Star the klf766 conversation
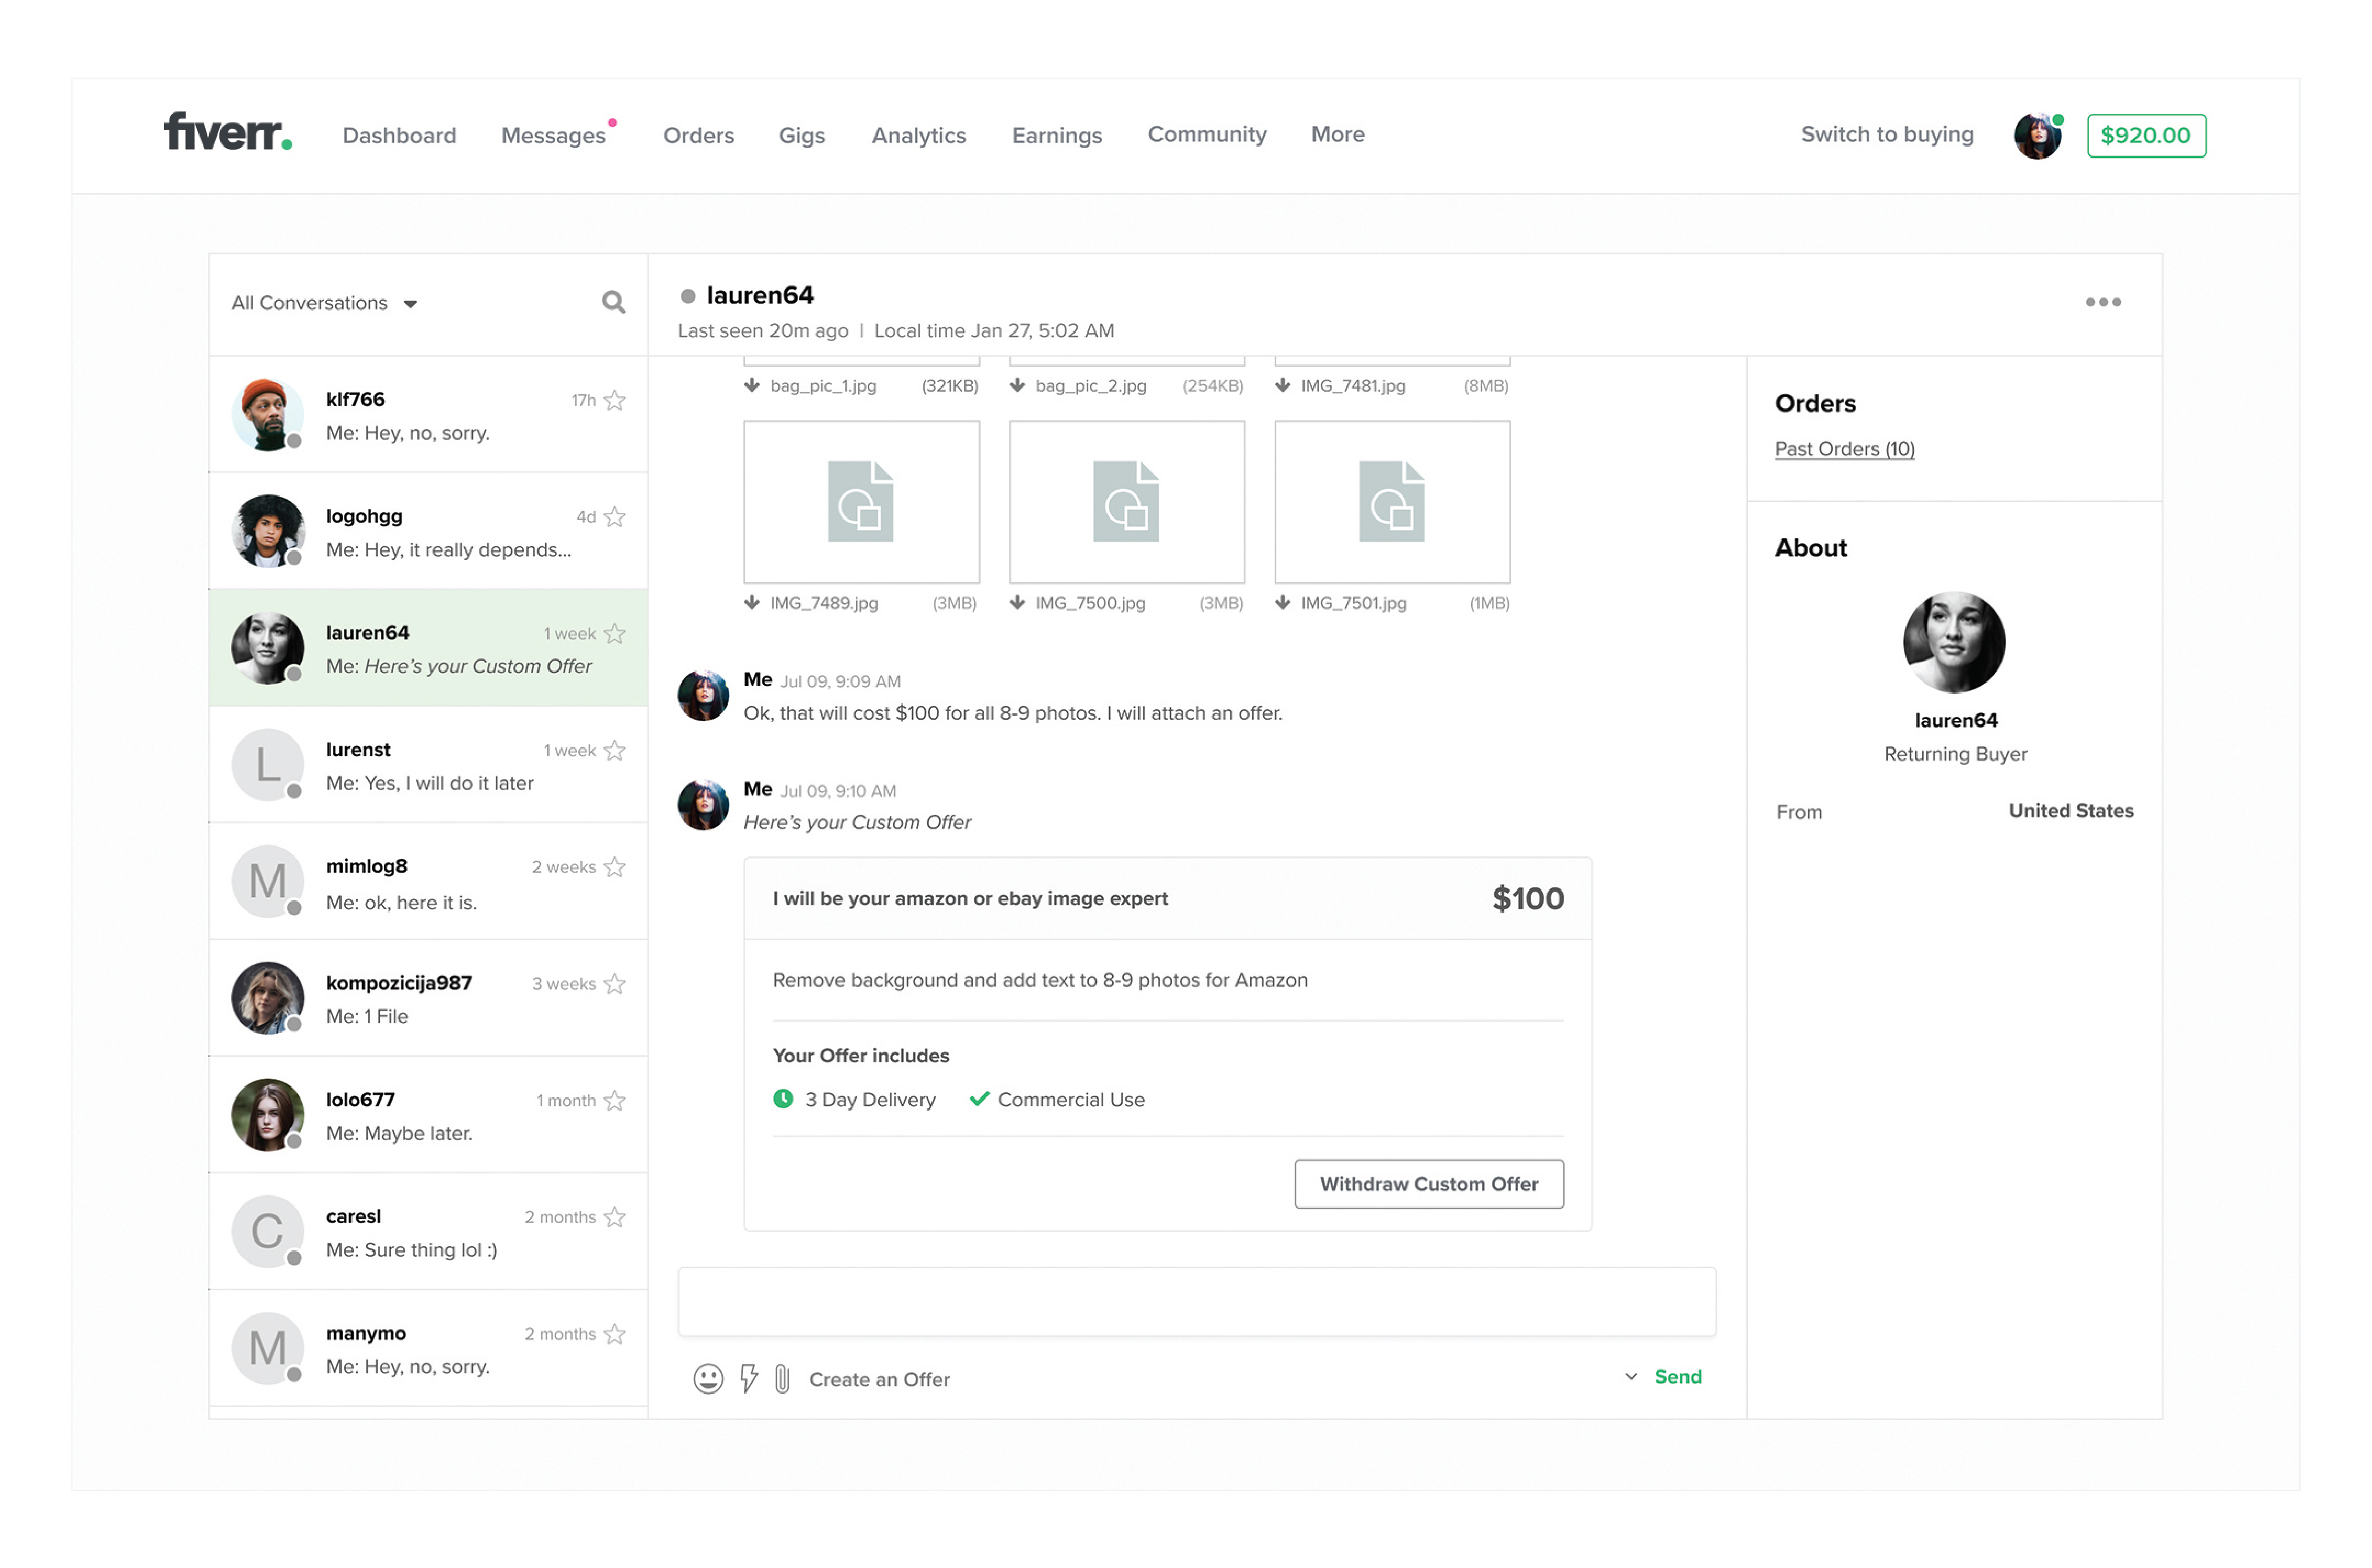This screenshot has width=2372, height=1568. [615, 401]
